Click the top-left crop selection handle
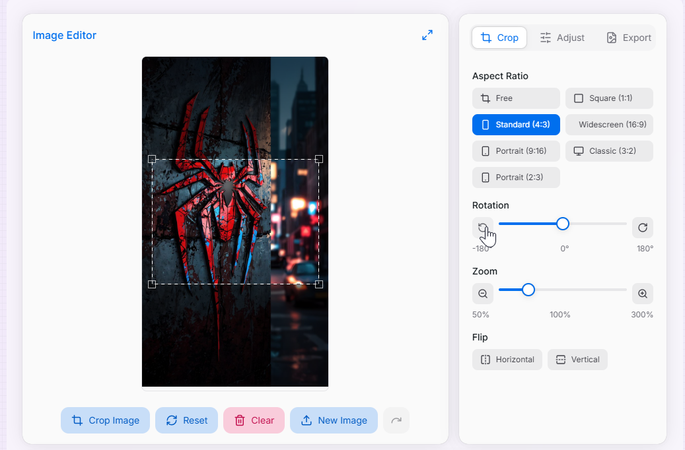 [x=152, y=159]
